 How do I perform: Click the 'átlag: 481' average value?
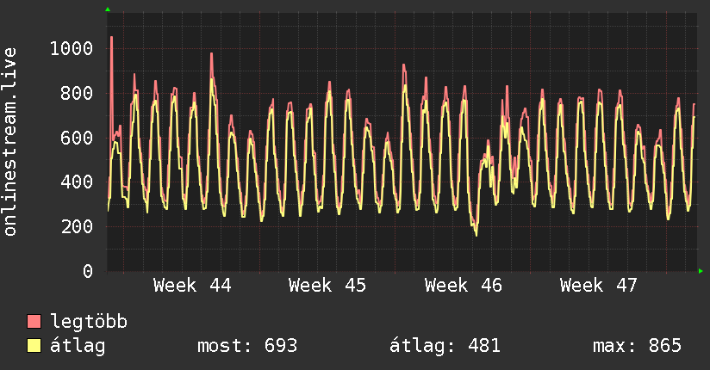(445, 346)
